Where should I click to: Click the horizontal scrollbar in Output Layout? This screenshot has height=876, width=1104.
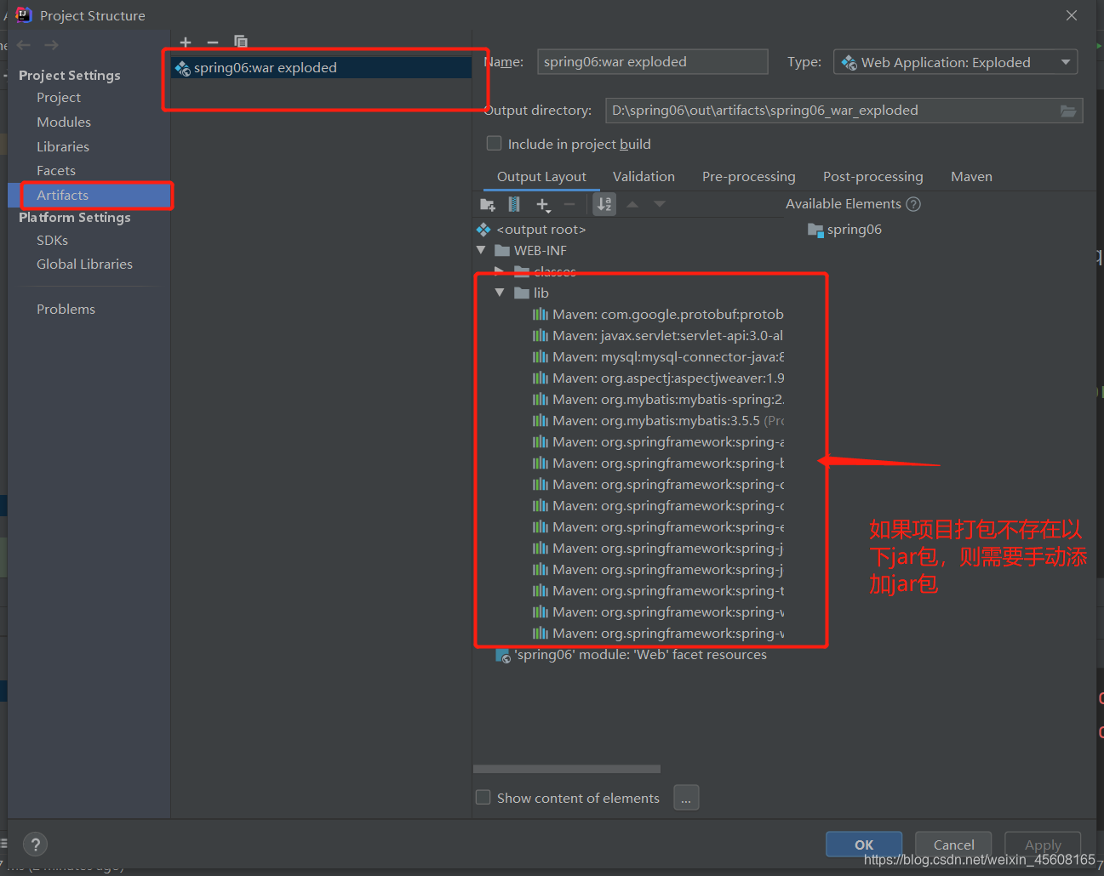567,769
